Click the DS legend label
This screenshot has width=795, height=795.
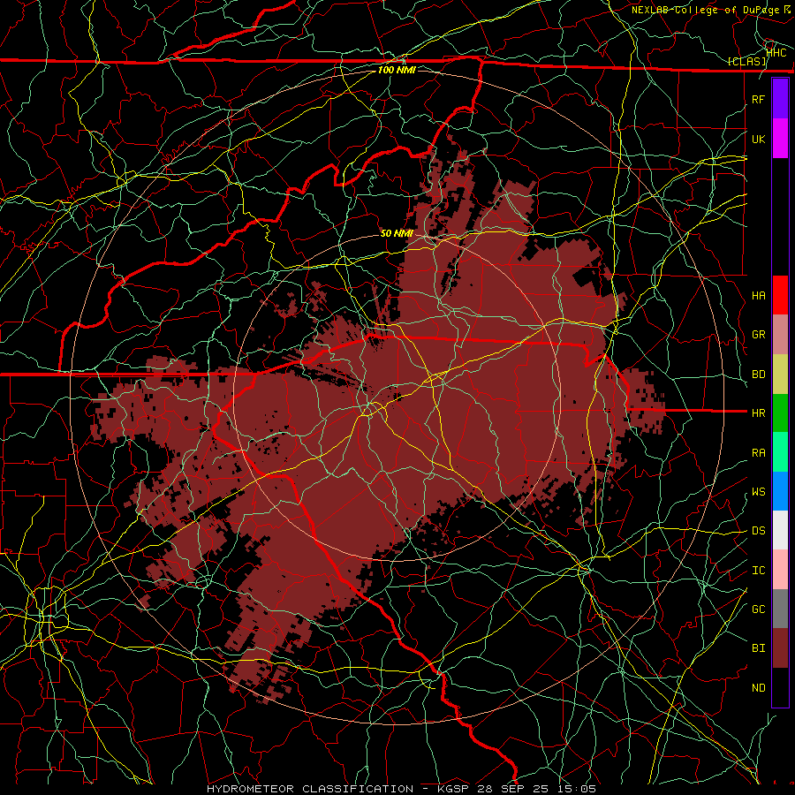point(759,531)
